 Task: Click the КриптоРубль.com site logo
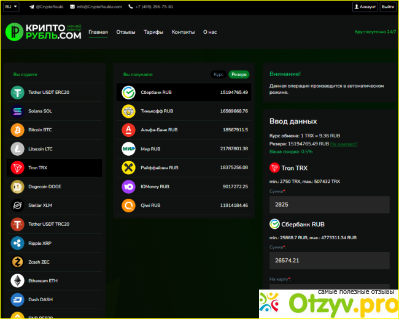coord(44,32)
